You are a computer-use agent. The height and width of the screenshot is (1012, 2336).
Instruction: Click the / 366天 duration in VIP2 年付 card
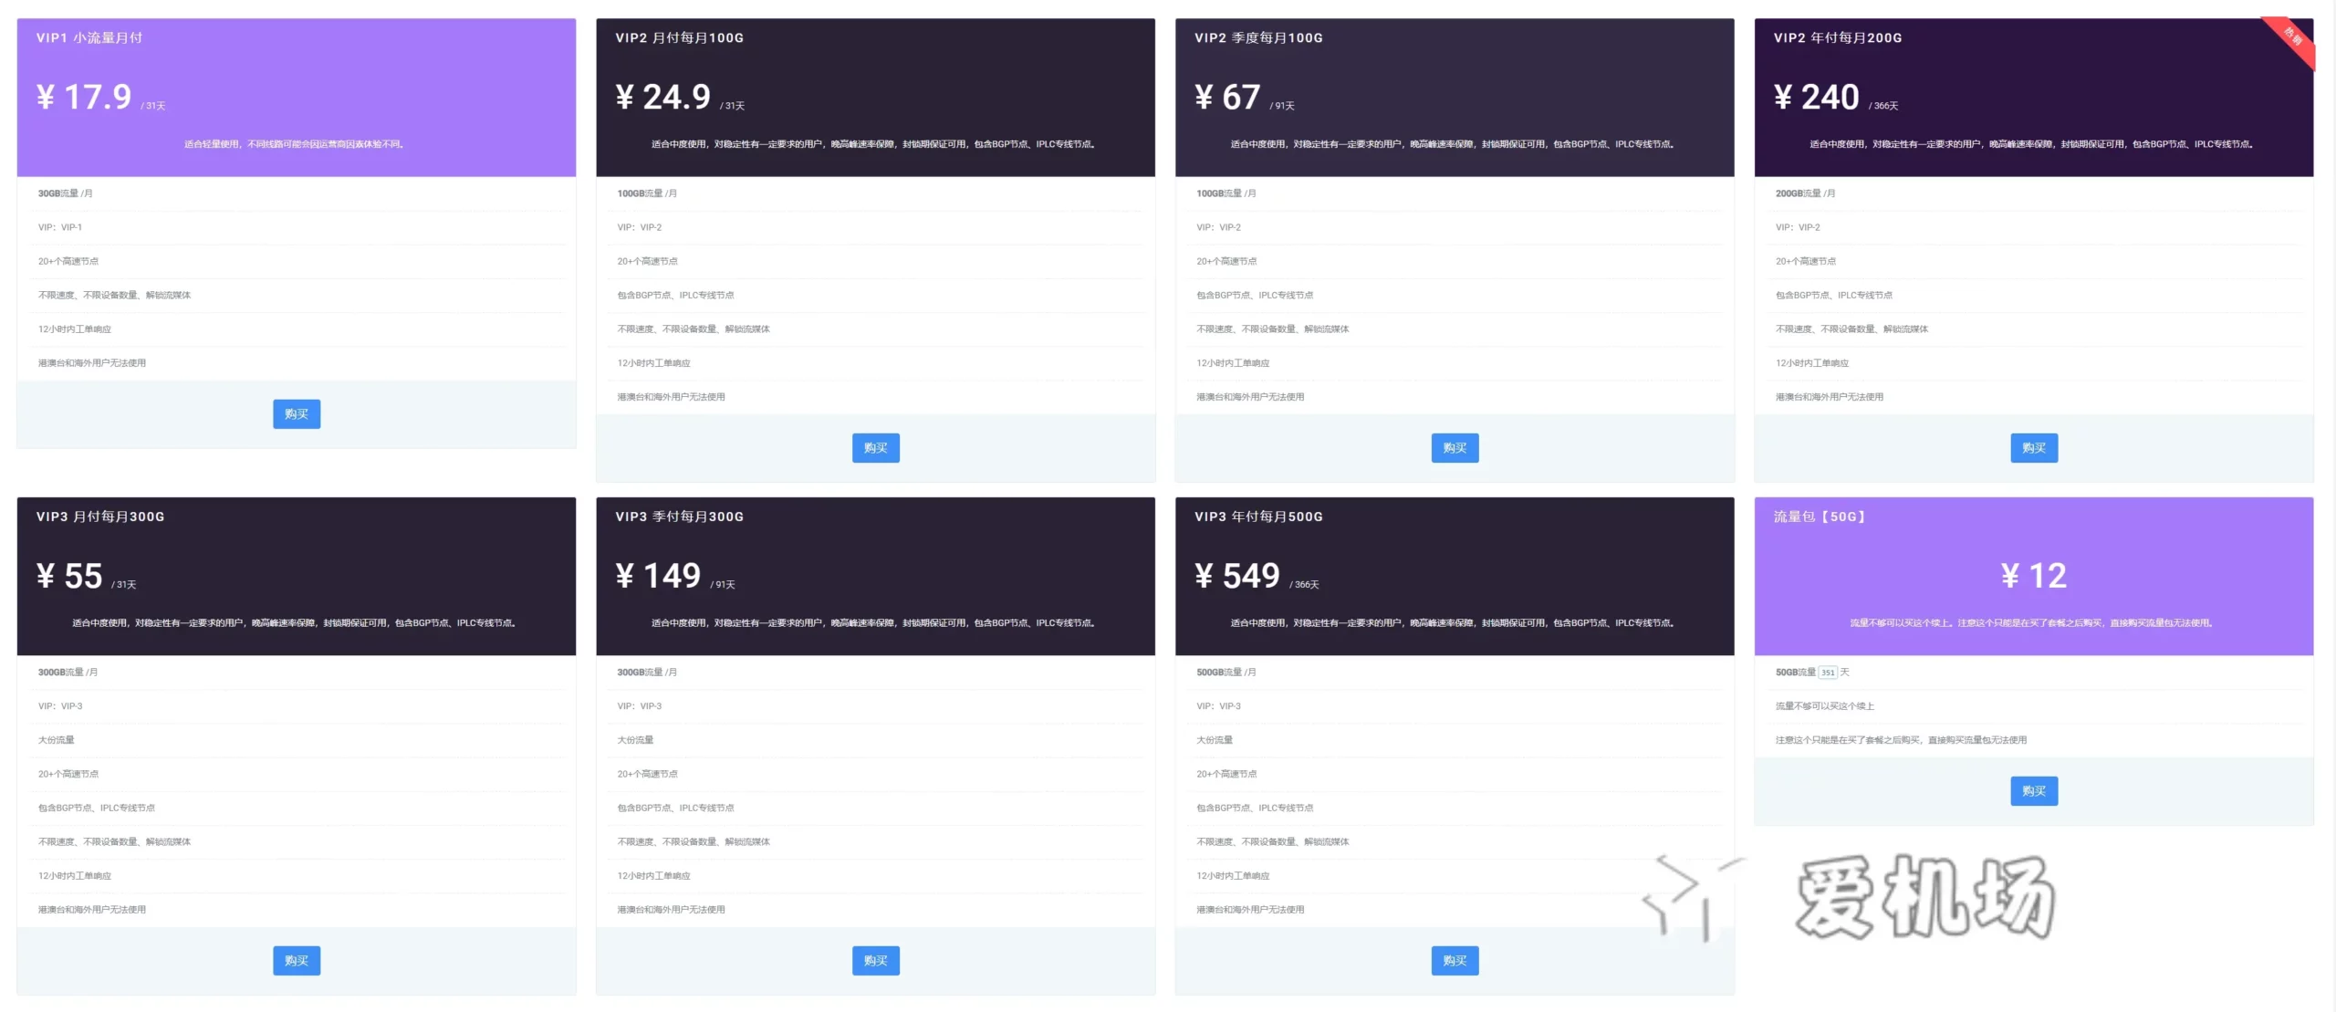tap(1883, 106)
